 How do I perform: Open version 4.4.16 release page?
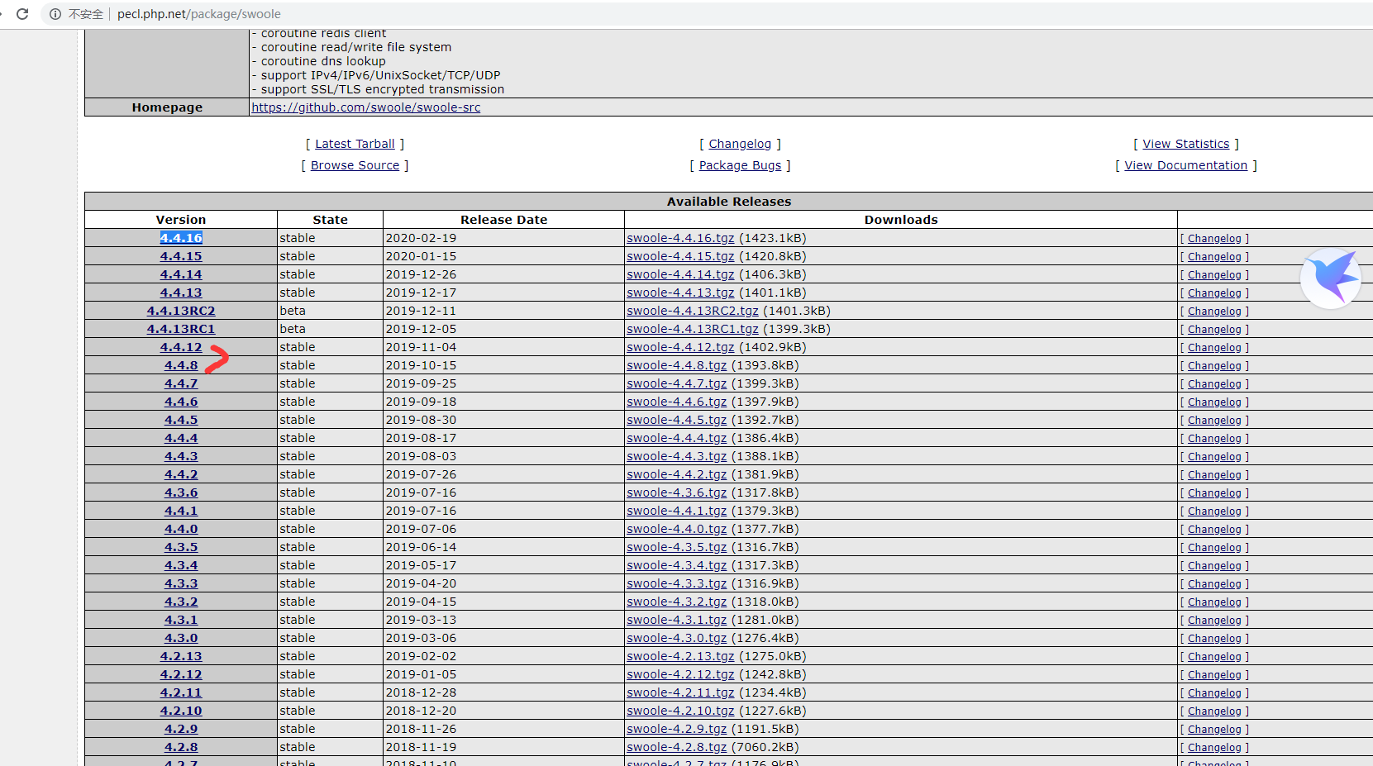(181, 238)
